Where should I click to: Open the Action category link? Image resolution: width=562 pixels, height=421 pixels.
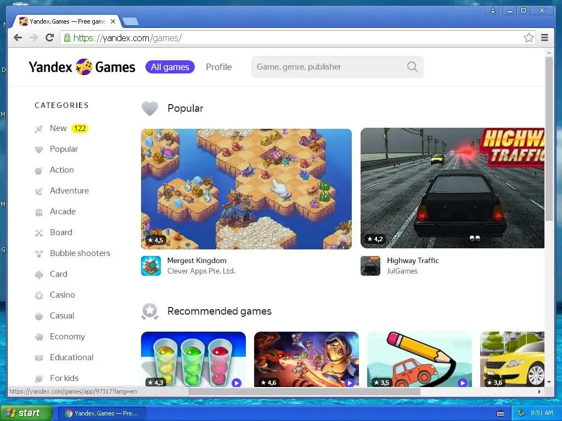pyautogui.click(x=62, y=170)
